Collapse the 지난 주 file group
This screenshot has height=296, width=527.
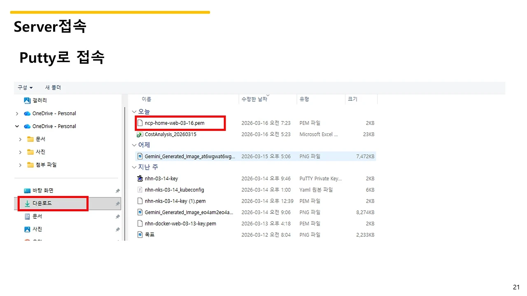(x=134, y=167)
